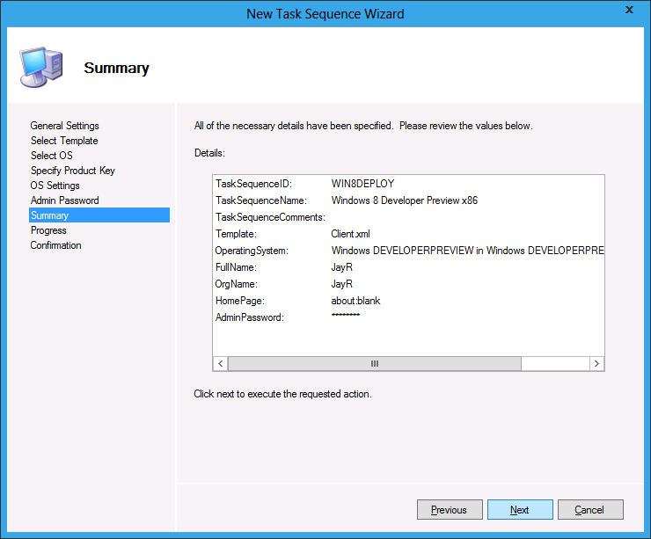Switch to the Admin Password step

pos(64,200)
